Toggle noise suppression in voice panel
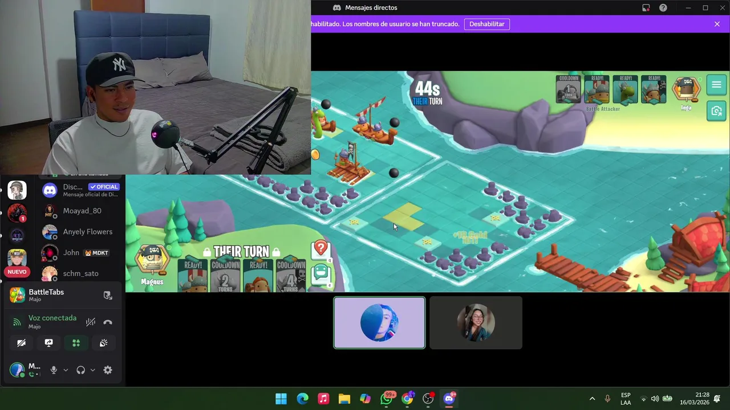The width and height of the screenshot is (730, 410). pyautogui.click(x=90, y=322)
